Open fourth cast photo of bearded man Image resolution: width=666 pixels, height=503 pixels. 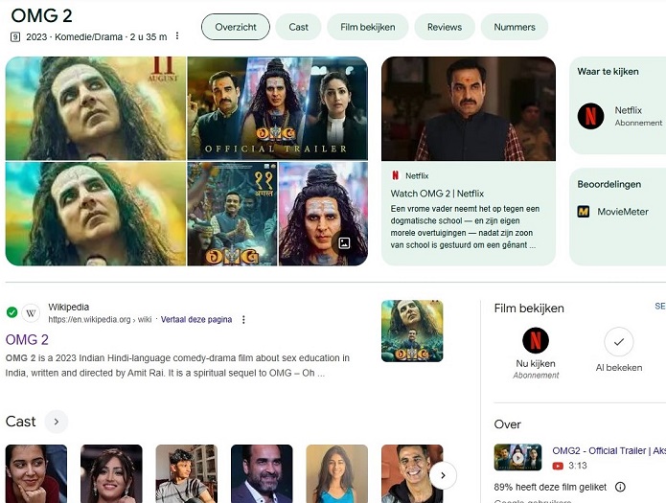tap(262, 473)
